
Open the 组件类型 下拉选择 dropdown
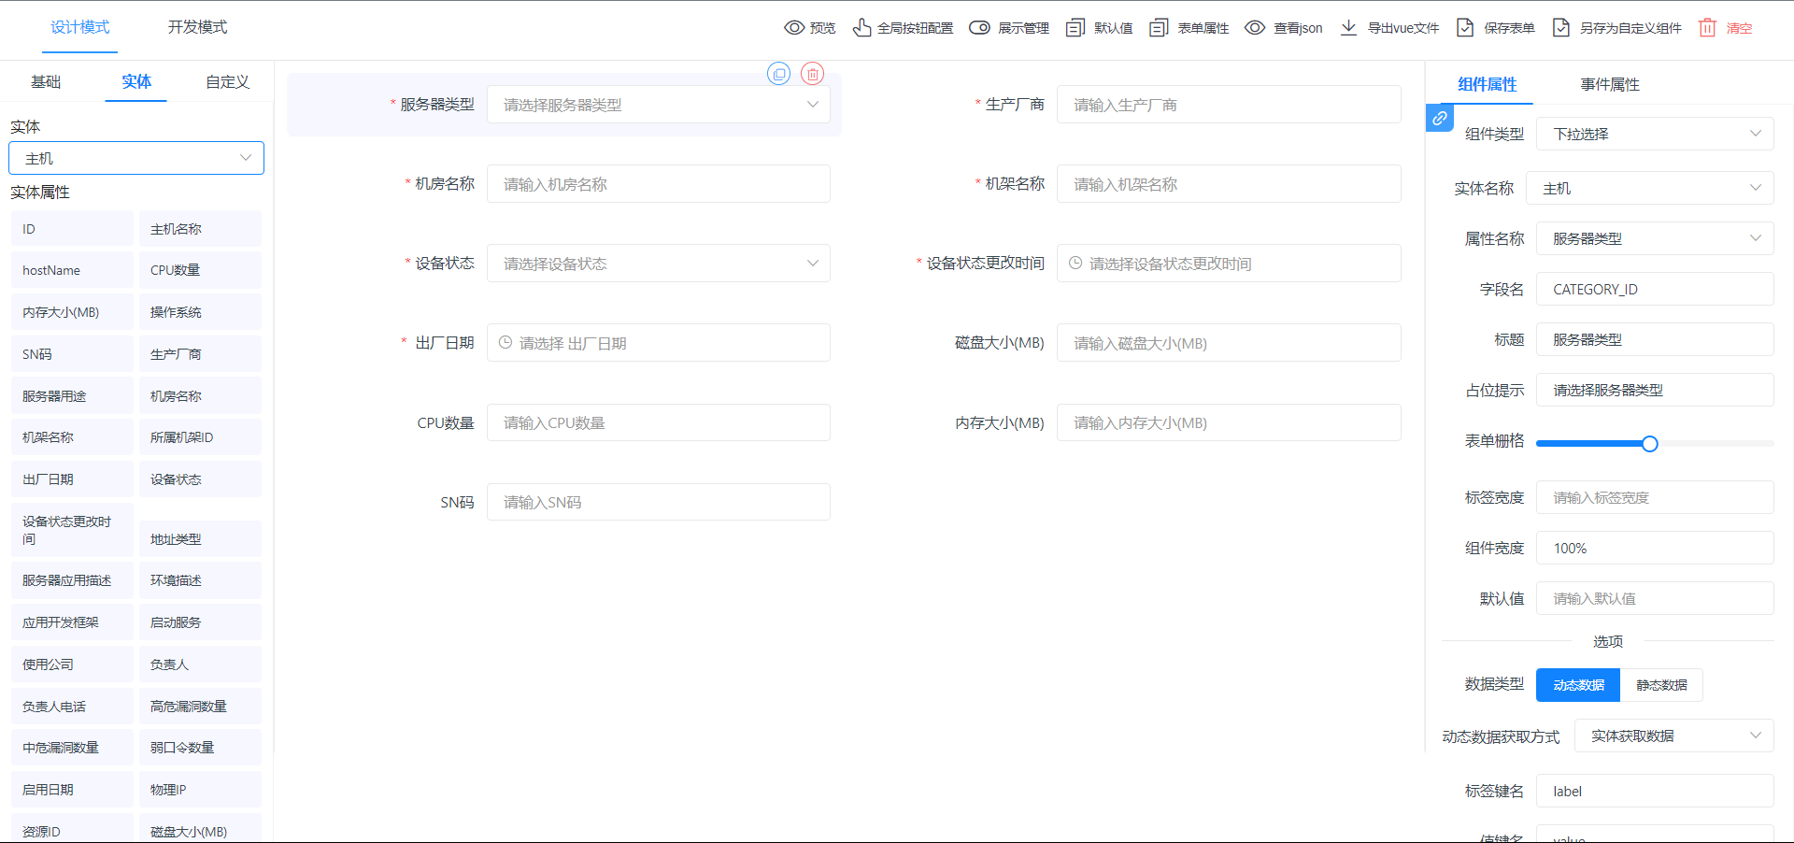1655,134
